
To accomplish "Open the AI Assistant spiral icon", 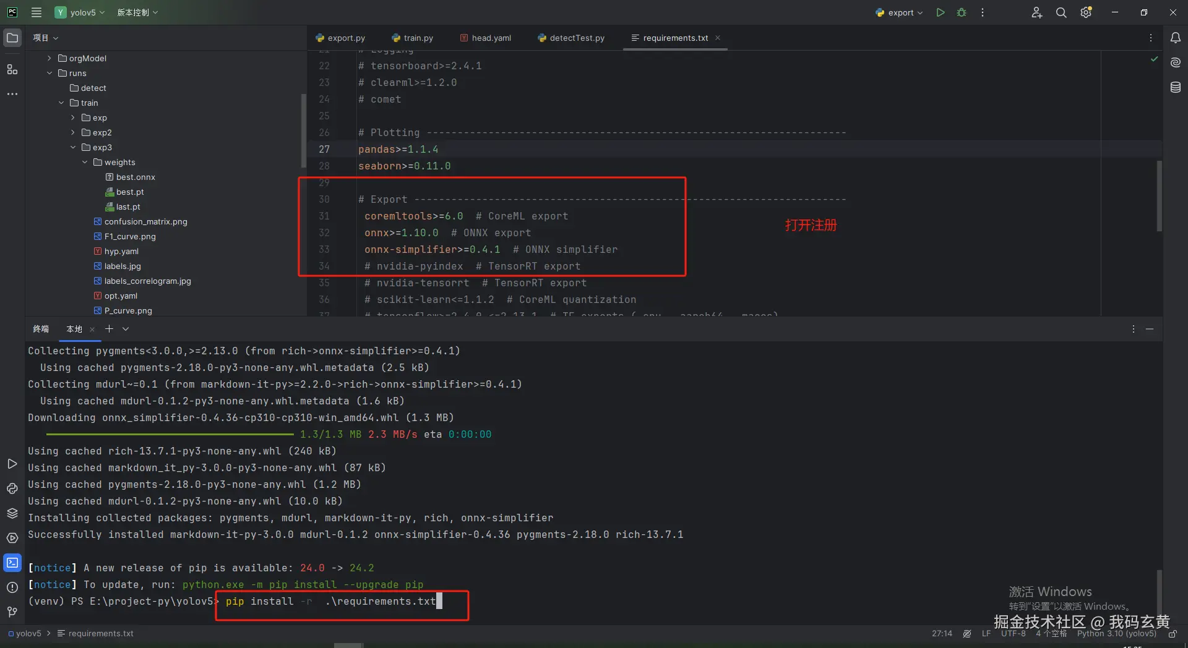I will pos(1176,62).
